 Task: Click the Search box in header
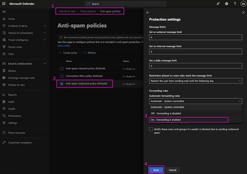(x=125, y=4)
